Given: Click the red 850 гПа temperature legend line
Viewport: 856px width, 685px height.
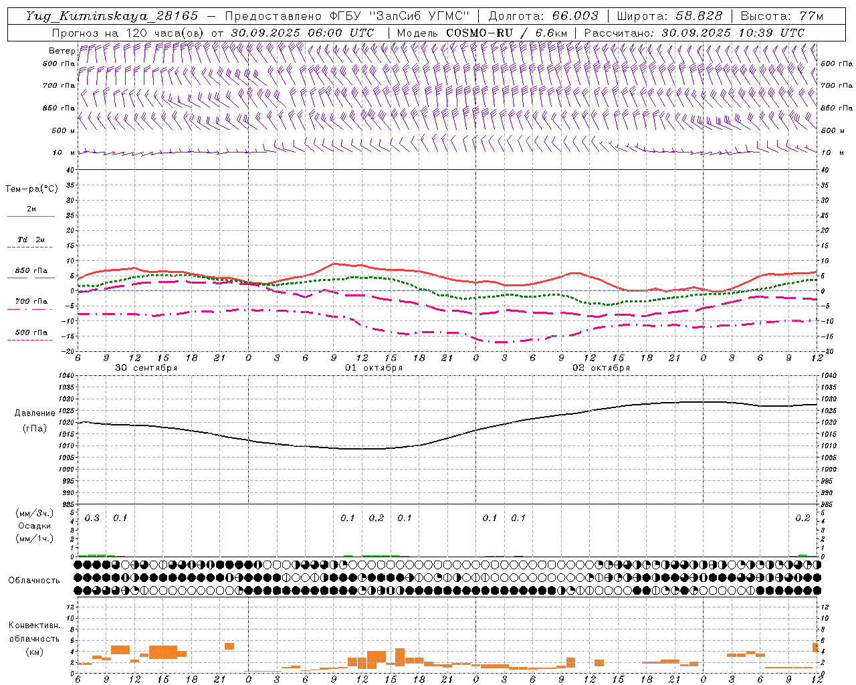Looking at the screenshot, I should pos(31,278).
